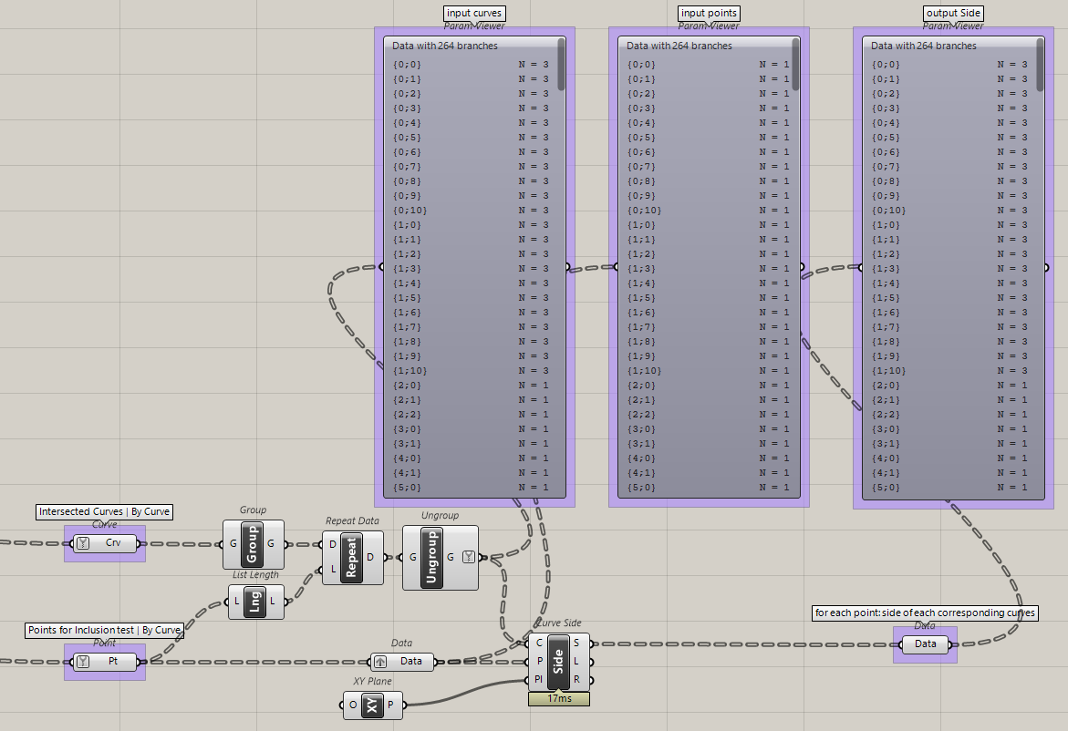This screenshot has height=731, width=1068.
Task: Click 'Data with 264 branches' header in input curves viewer
Action: (x=445, y=46)
